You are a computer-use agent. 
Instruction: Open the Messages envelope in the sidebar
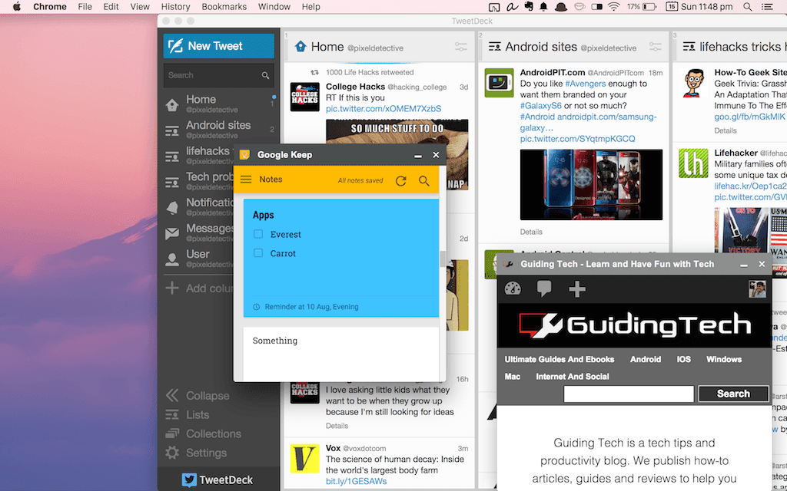pyautogui.click(x=172, y=233)
